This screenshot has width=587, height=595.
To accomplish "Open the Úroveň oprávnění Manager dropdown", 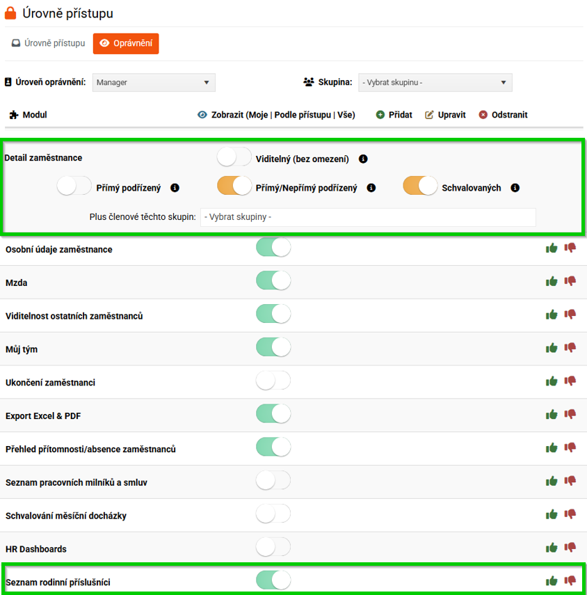I will (x=154, y=82).
